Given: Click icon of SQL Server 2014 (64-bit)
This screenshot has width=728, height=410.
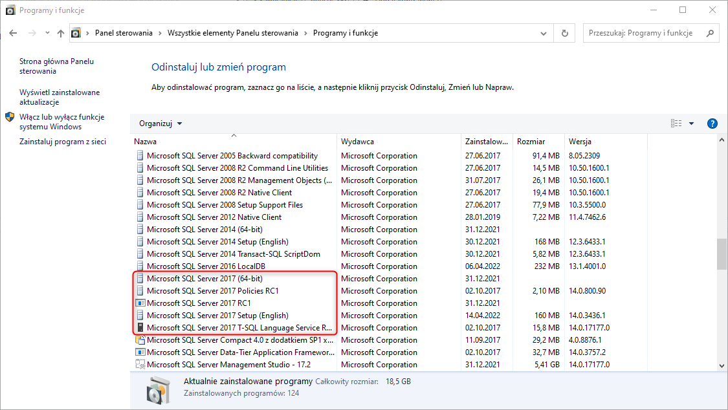Looking at the screenshot, I should (140, 229).
